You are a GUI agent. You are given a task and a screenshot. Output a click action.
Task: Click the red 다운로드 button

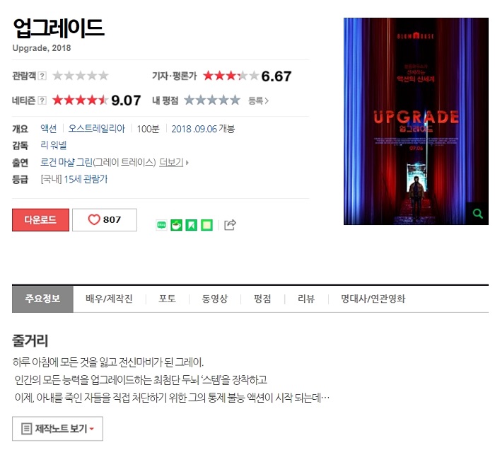(40, 220)
